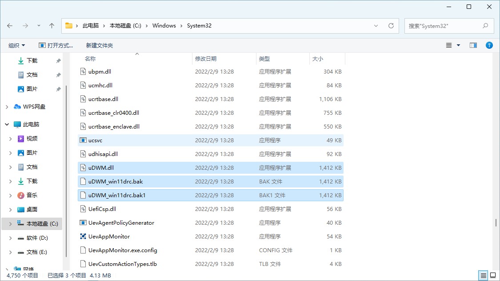Select the ucsvc application file icon
500x281 pixels.
pyautogui.click(x=83, y=140)
